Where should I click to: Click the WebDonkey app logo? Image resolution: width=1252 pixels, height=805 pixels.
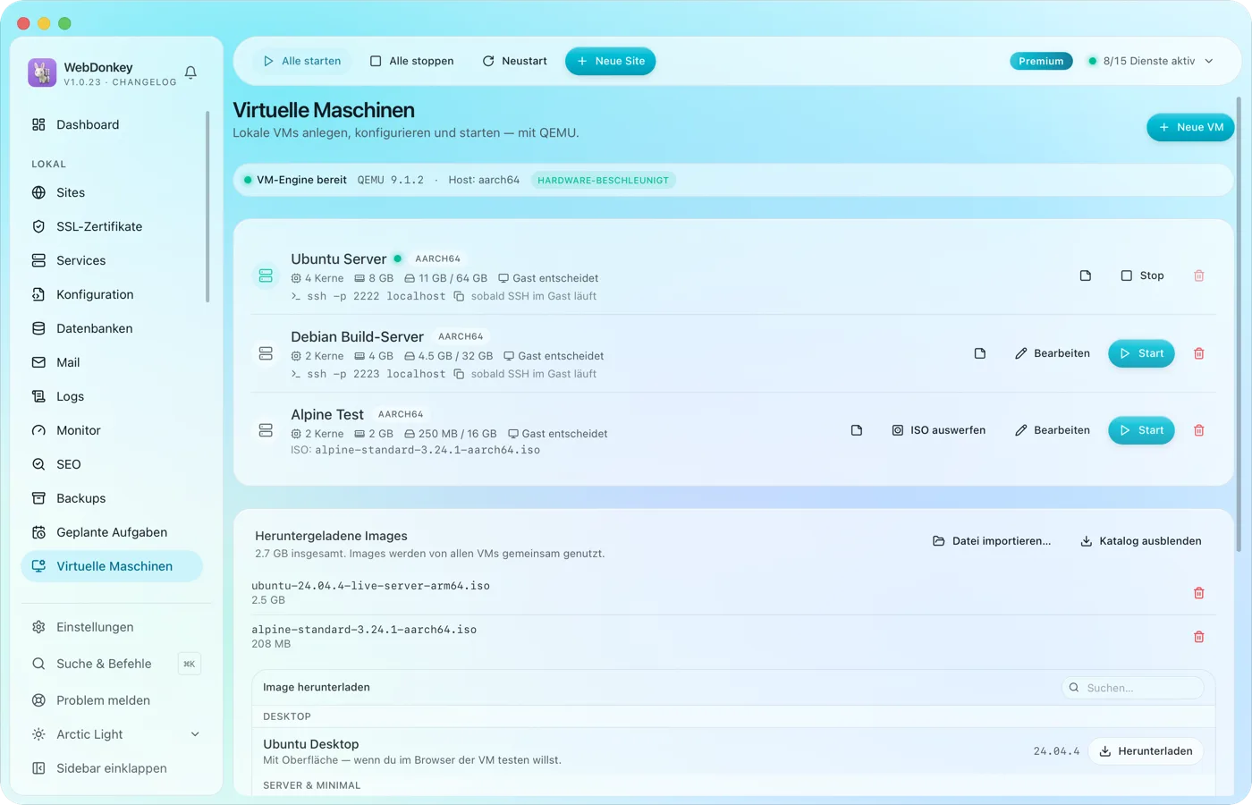[x=42, y=72]
